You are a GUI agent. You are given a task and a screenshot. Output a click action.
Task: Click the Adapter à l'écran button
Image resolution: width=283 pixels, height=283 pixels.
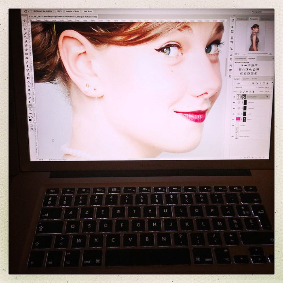click(72, 11)
